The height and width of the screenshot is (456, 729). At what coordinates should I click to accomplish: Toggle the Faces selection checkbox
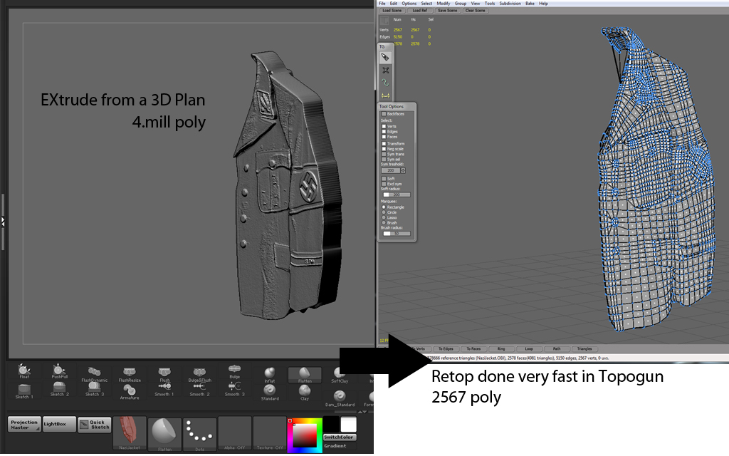(x=384, y=137)
